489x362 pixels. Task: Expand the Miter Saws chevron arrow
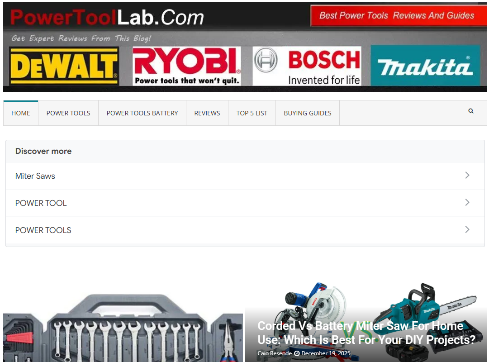(x=467, y=176)
